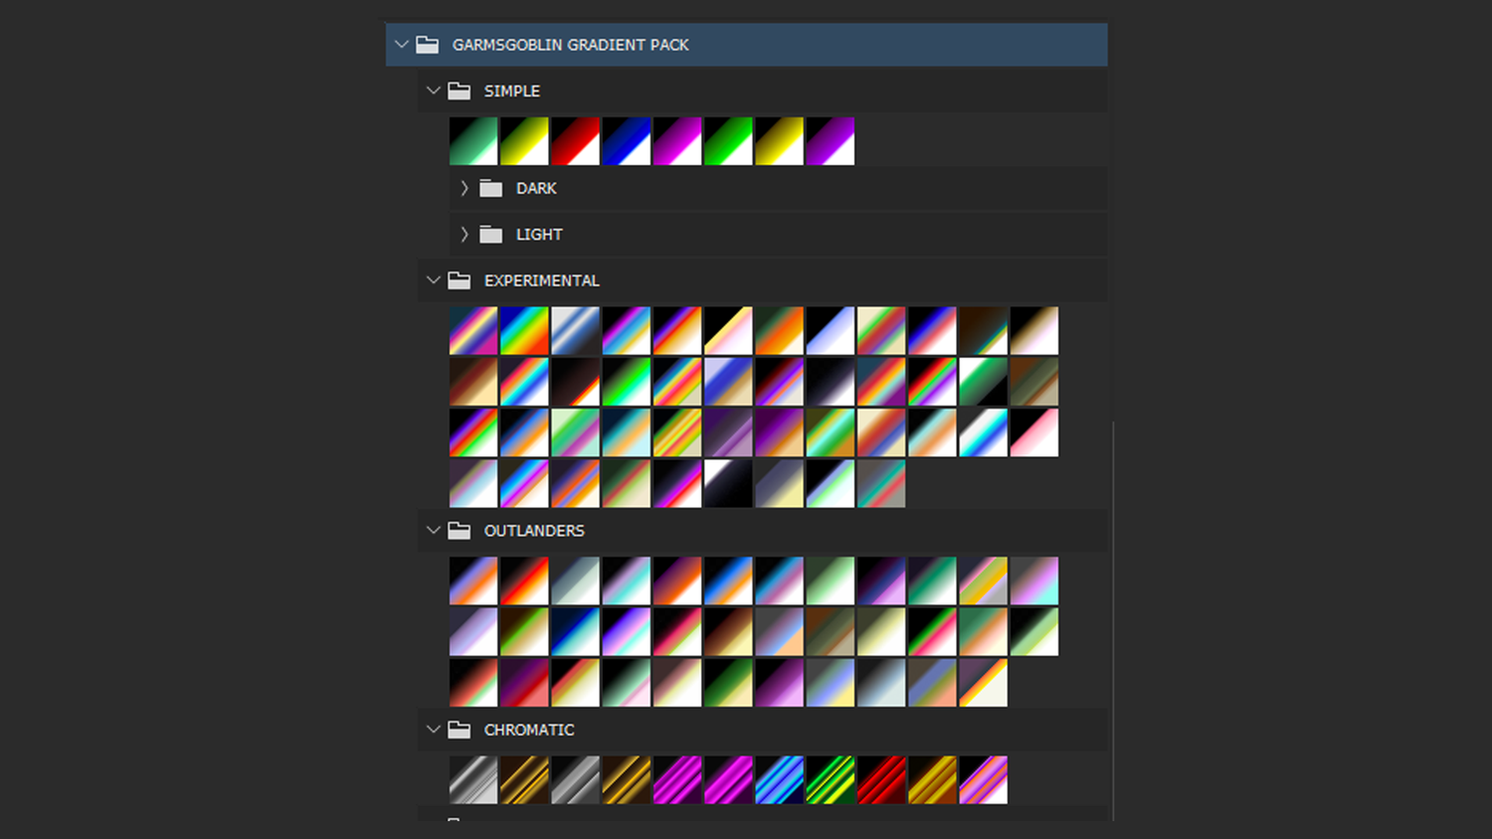1492x839 pixels.
Task: Collapse the GARMSGOBLIN GRADIENT PACK group chevron
Action: click(402, 45)
